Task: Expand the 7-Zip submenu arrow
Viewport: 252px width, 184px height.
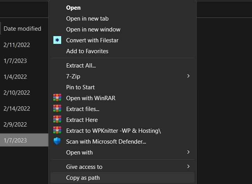Action: click(189, 76)
